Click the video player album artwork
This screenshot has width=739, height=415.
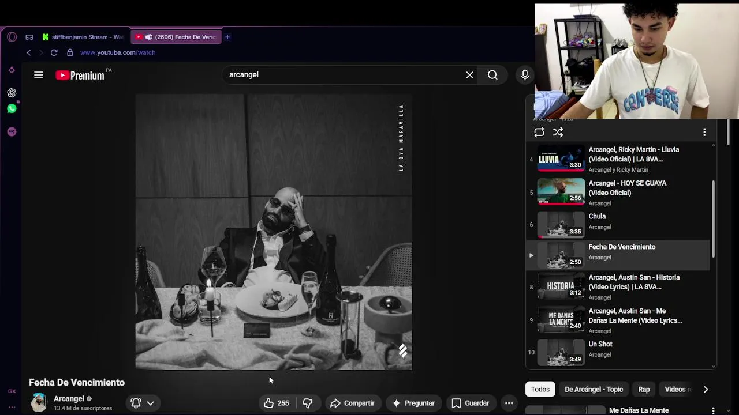274,232
